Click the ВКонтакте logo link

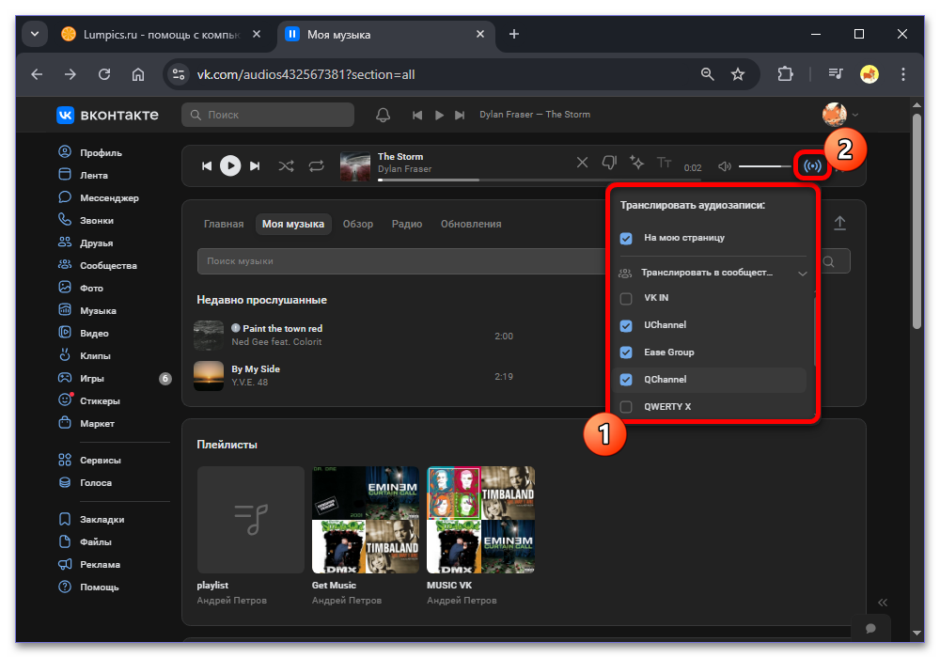108,115
